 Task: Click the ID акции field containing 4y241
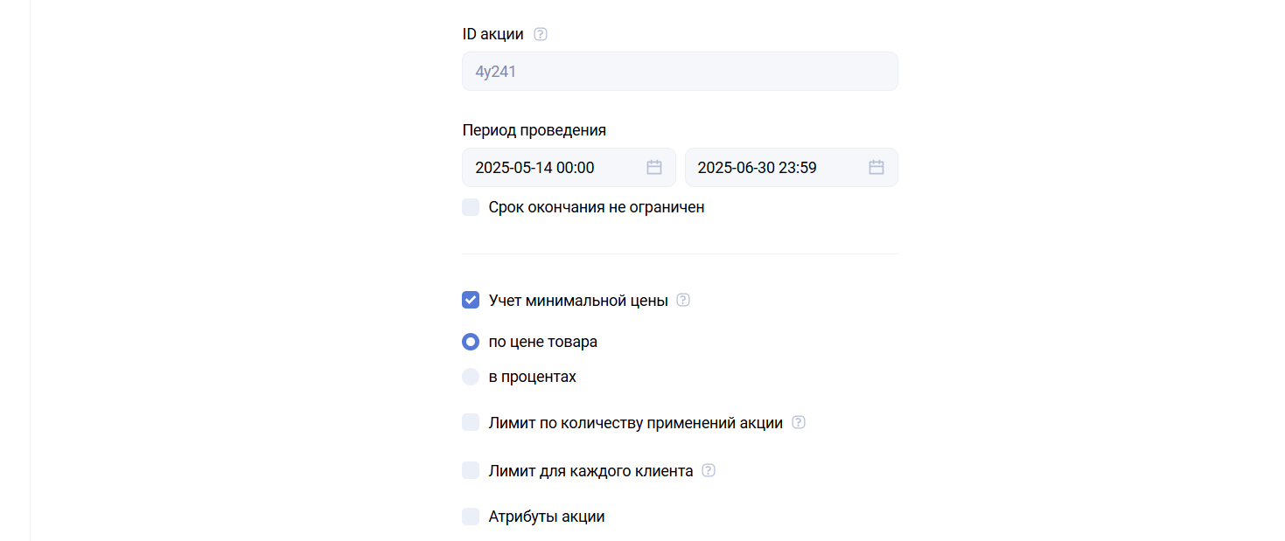(x=680, y=72)
